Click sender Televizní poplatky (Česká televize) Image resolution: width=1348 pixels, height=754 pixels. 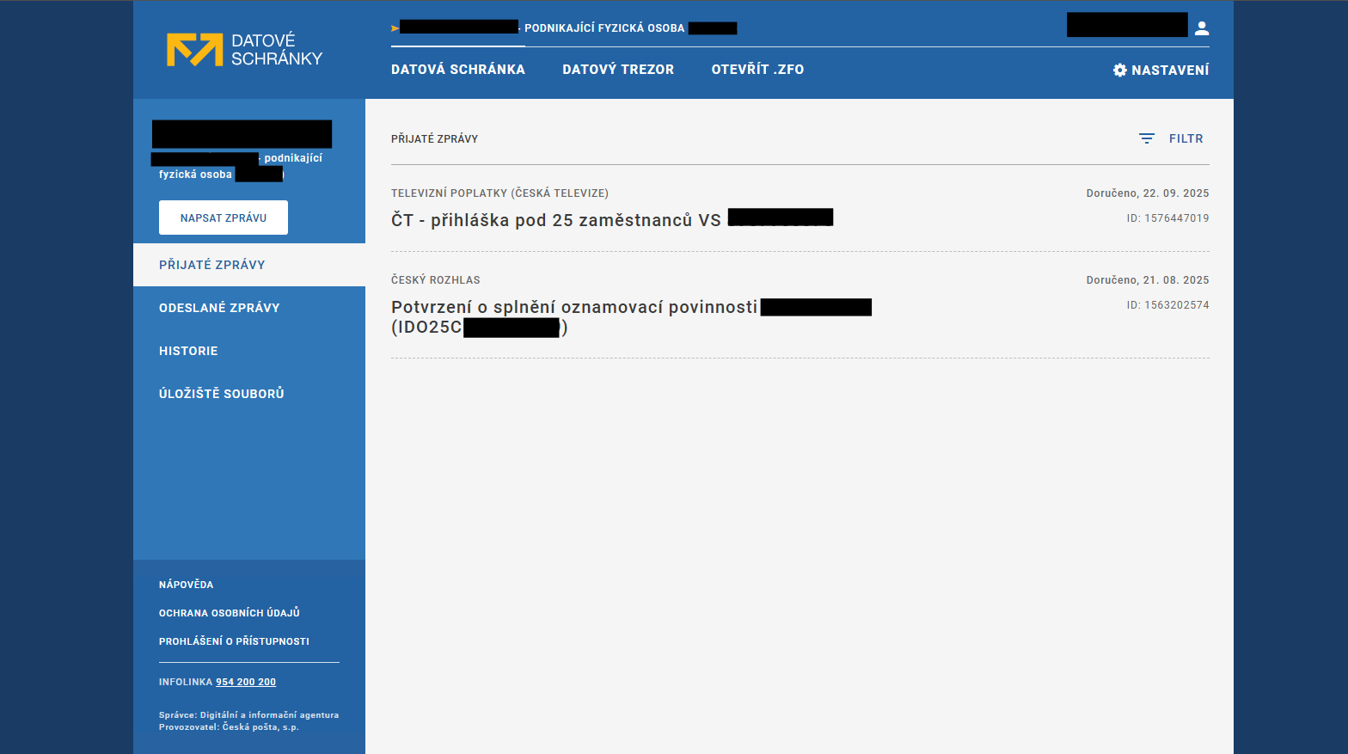[x=499, y=193]
